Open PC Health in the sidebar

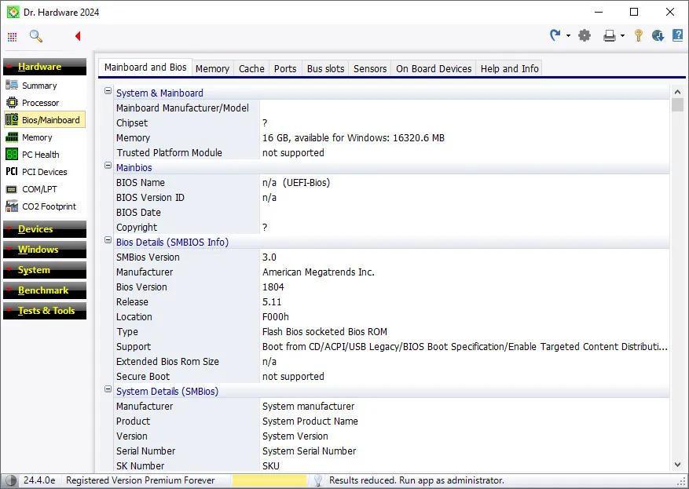pyautogui.click(x=40, y=155)
